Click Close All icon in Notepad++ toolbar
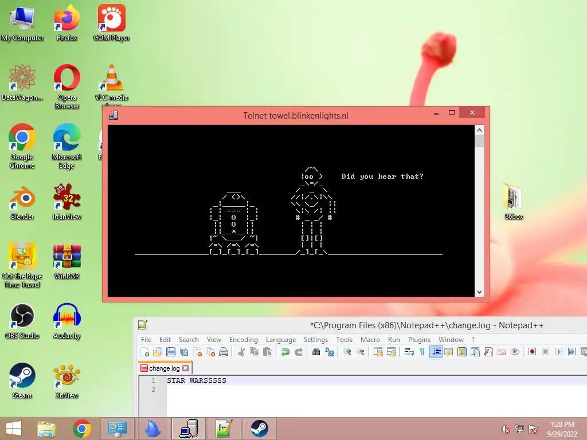 (210, 352)
